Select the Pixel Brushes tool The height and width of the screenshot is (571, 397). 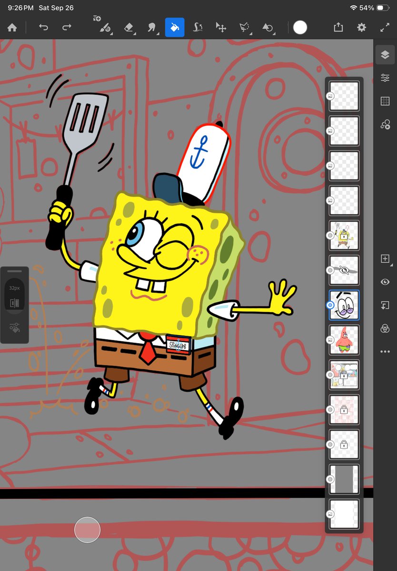click(105, 28)
